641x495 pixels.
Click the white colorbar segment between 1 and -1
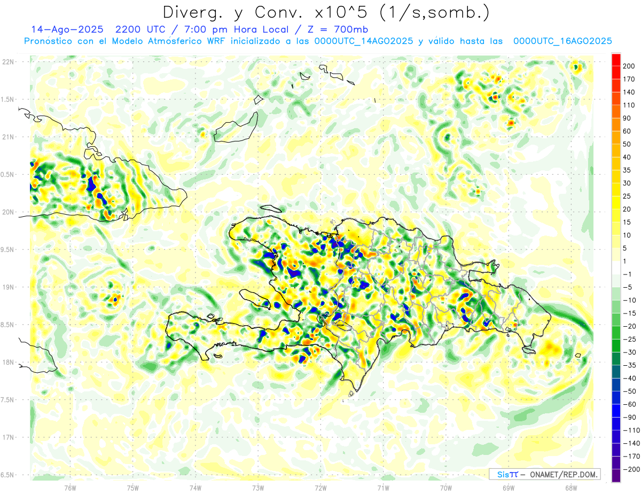(x=616, y=268)
